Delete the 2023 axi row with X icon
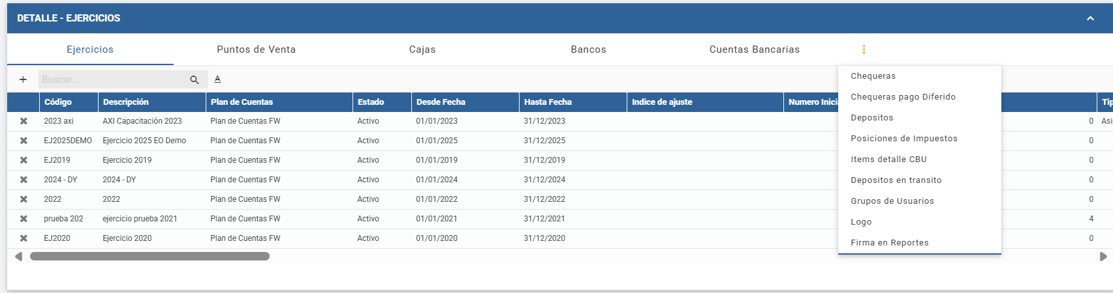 click(x=24, y=121)
